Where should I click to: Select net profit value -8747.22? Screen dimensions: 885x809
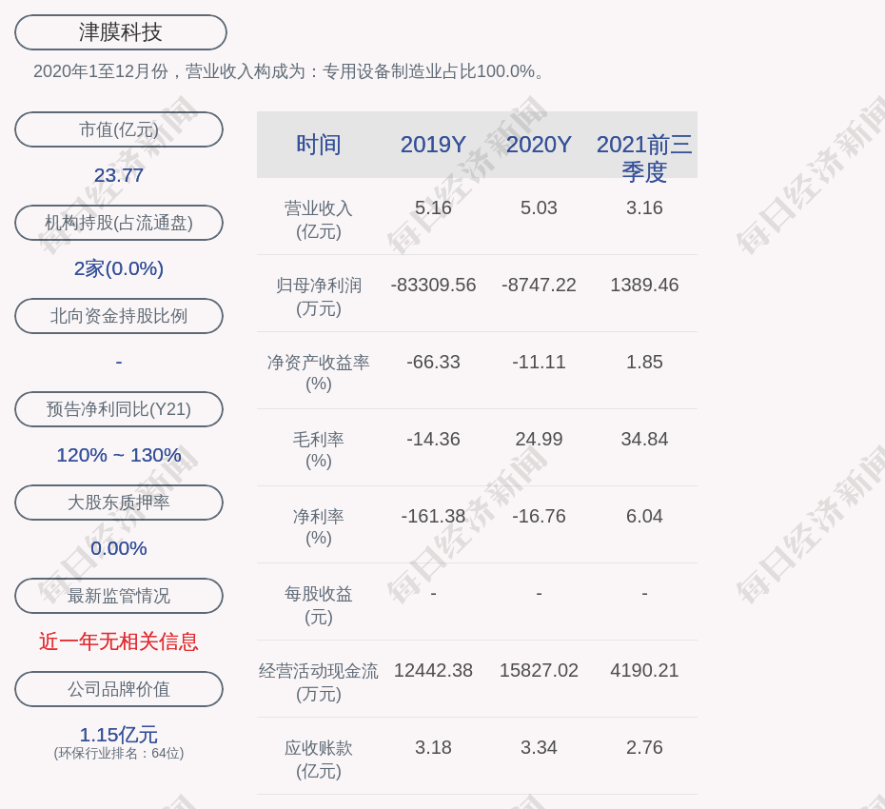539,286
